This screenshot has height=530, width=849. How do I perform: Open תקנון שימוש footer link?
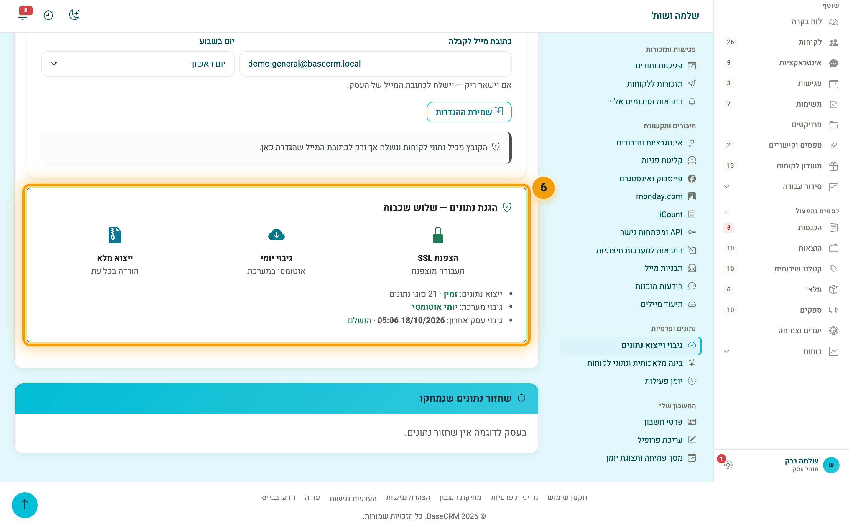click(x=567, y=497)
